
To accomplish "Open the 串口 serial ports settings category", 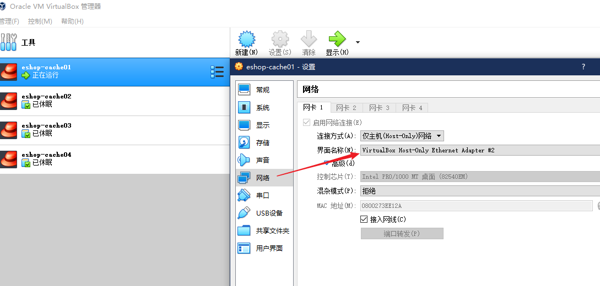I will (x=264, y=195).
